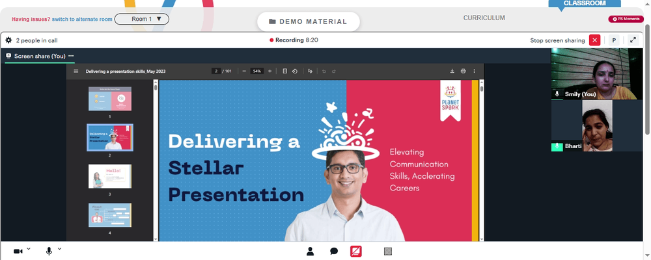Download the PDF document
This screenshot has height=260, width=651.
pos(452,71)
